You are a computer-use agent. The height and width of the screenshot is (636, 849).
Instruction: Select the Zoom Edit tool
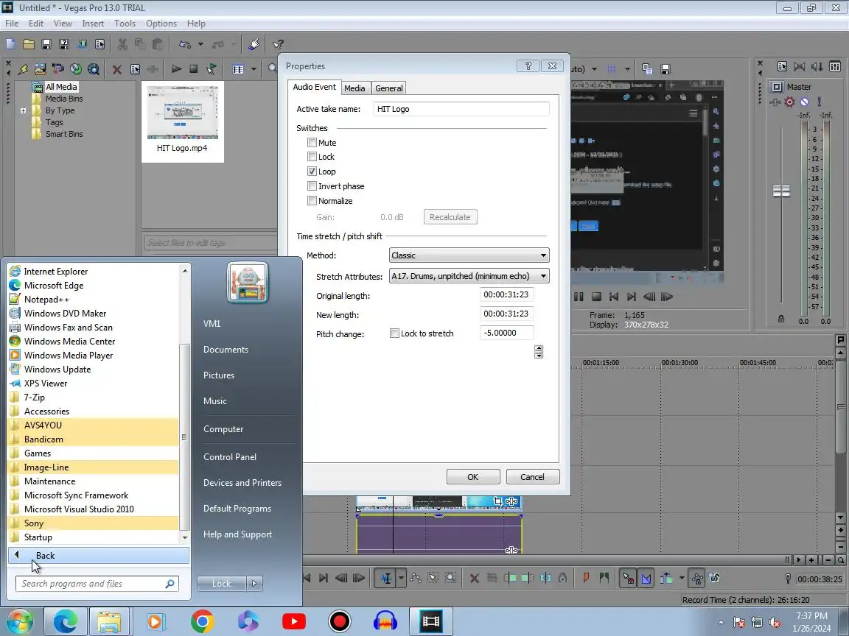[450, 578]
